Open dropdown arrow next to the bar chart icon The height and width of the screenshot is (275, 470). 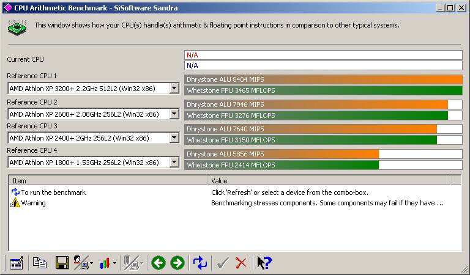click(114, 263)
